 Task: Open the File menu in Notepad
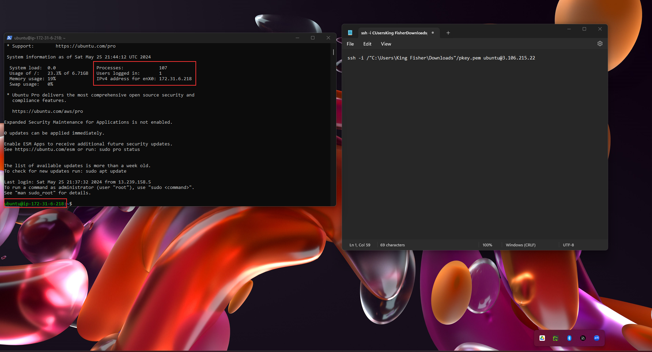[350, 44]
